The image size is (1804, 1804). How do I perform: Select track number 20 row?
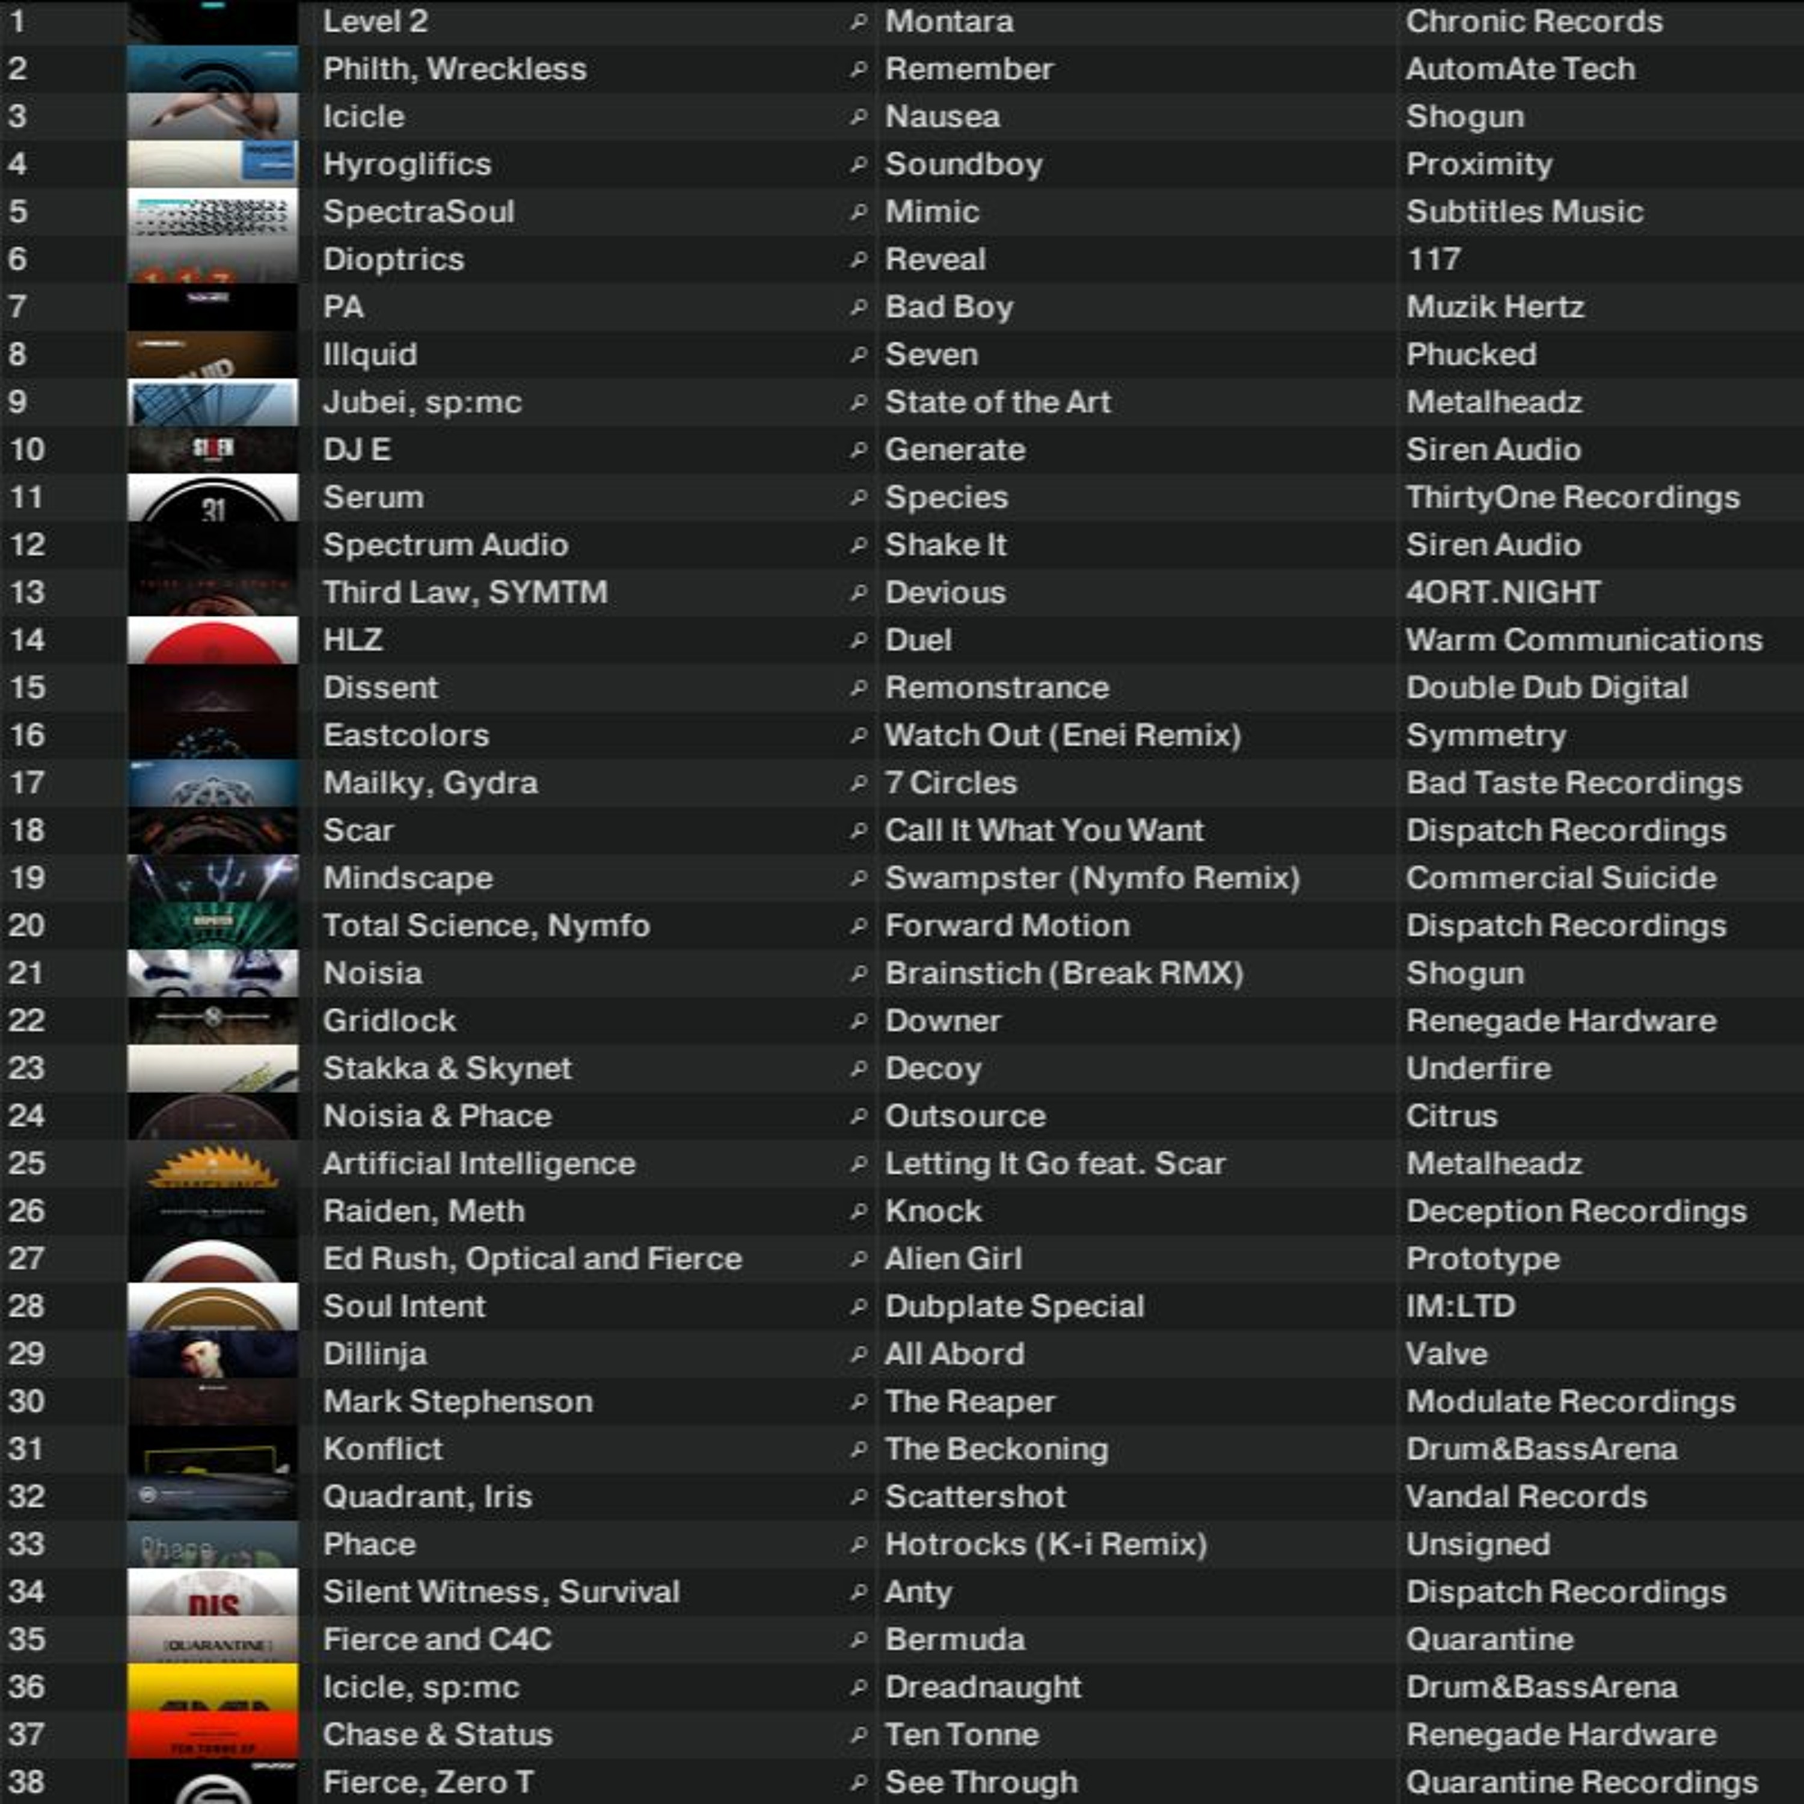click(26, 926)
